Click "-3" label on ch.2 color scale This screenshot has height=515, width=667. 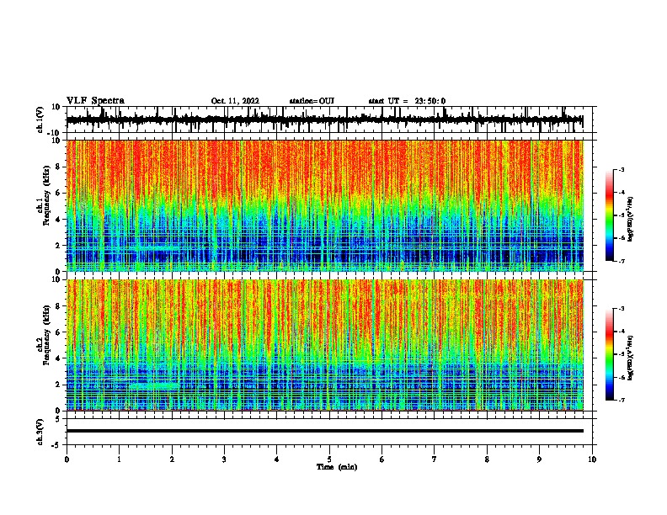click(x=621, y=309)
